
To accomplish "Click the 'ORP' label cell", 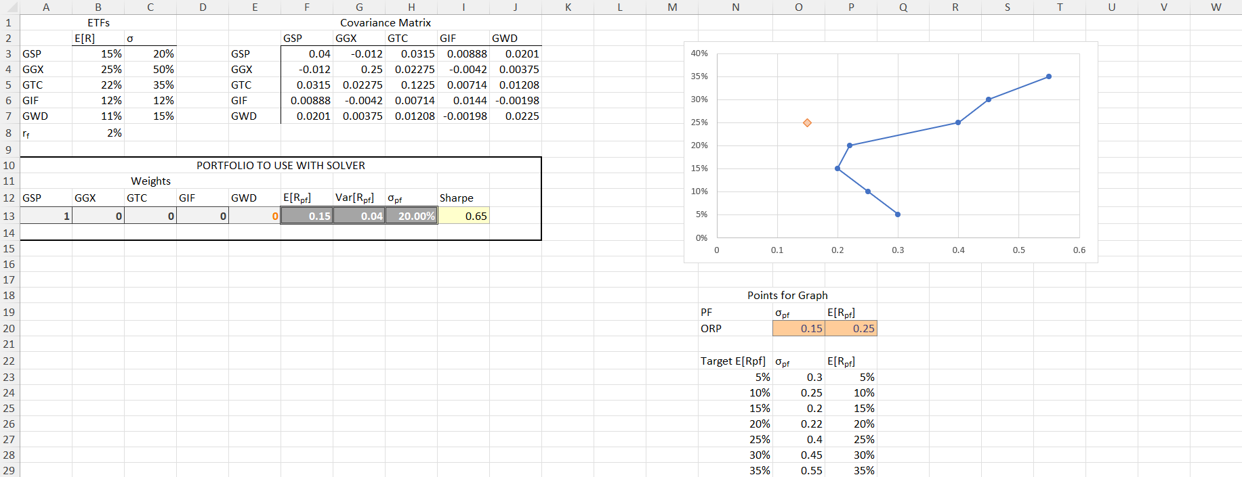I will (x=735, y=328).
